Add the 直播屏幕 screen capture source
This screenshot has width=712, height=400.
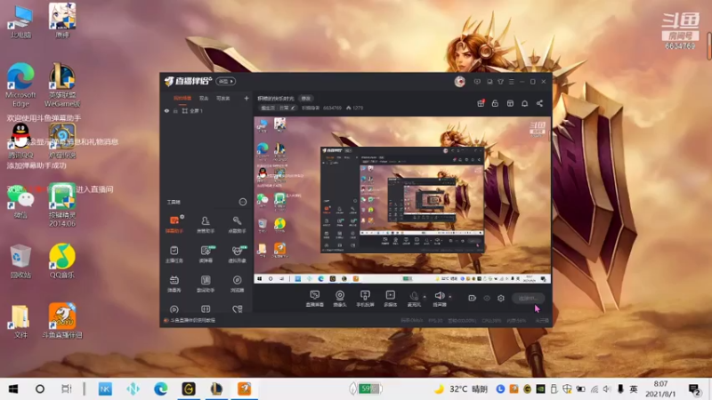click(x=315, y=299)
